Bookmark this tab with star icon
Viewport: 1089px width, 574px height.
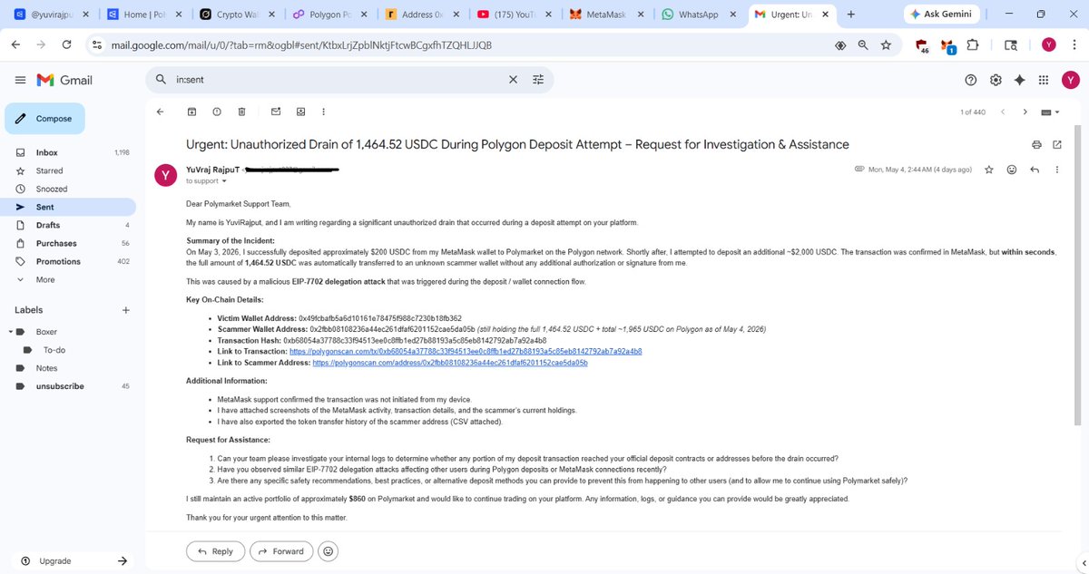[886, 44]
